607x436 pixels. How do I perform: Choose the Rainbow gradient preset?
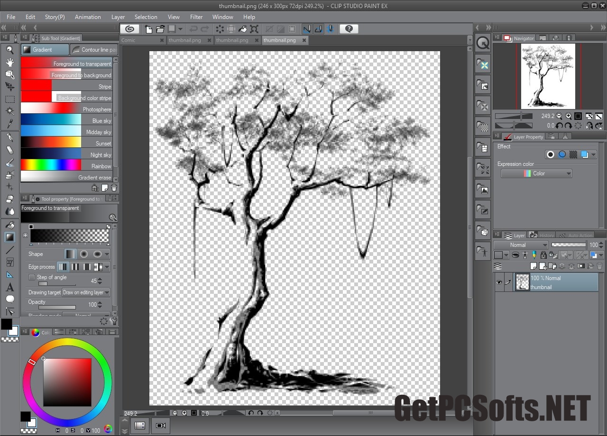tap(66, 166)
